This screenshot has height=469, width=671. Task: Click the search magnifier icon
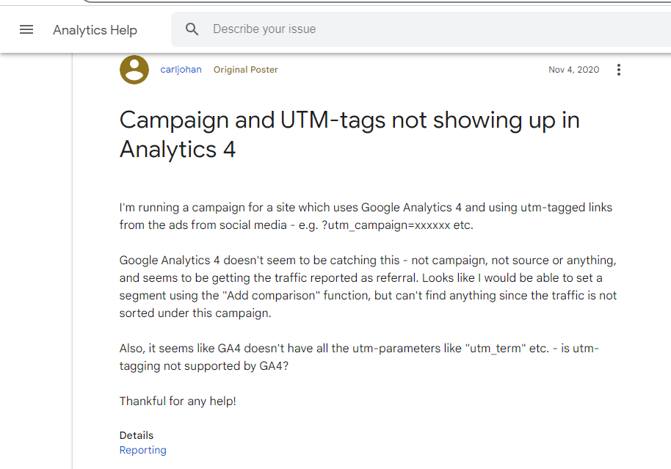[192, 29]
